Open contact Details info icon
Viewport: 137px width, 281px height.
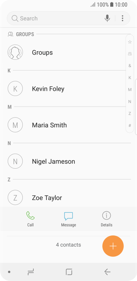click(x=107, y=215)
